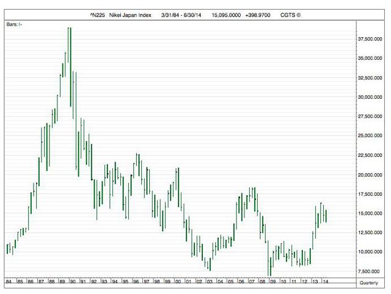Click the 12,500.000 price axis label
The height and width of the screenshot is (294, 391).
tap(370, 232)
